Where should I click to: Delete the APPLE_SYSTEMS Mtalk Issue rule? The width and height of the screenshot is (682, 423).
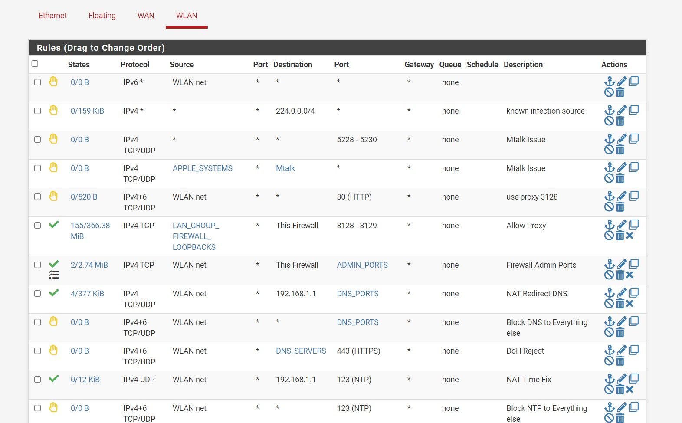coord(620,178)
